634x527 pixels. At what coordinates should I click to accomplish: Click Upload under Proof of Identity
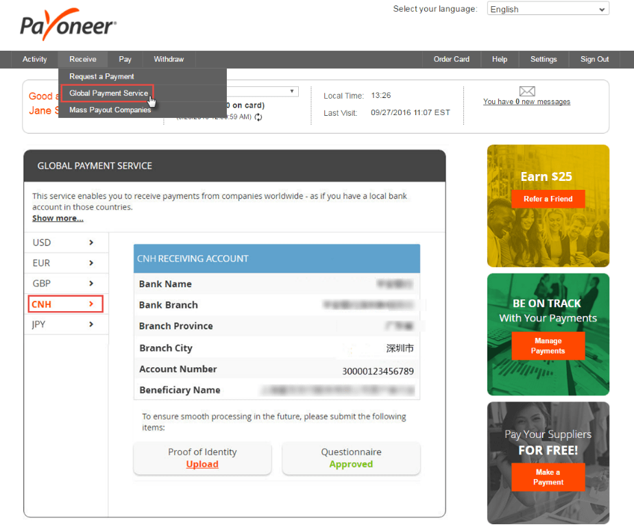(x=202, y=464)
